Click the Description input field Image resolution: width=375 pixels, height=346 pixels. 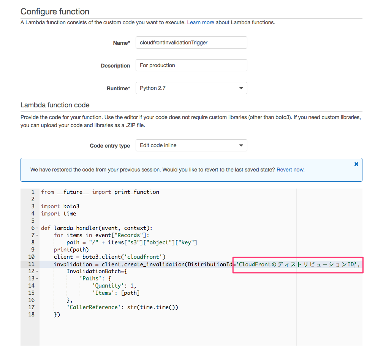point(191,65)
